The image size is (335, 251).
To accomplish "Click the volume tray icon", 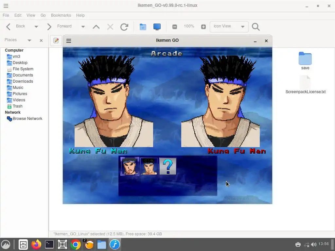I will tap(314, 244).
